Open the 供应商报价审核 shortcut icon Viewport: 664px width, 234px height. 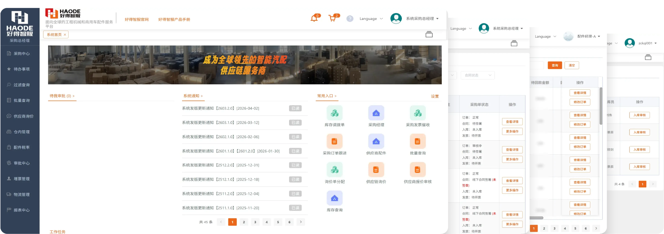pyautogui.click(x=418, y=170)
